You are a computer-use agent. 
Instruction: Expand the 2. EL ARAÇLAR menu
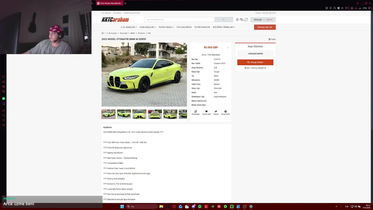tap(129, 27)
